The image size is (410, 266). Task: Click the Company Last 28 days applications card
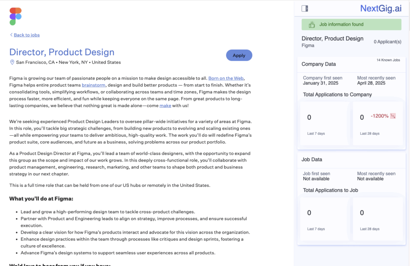[378, 123]
